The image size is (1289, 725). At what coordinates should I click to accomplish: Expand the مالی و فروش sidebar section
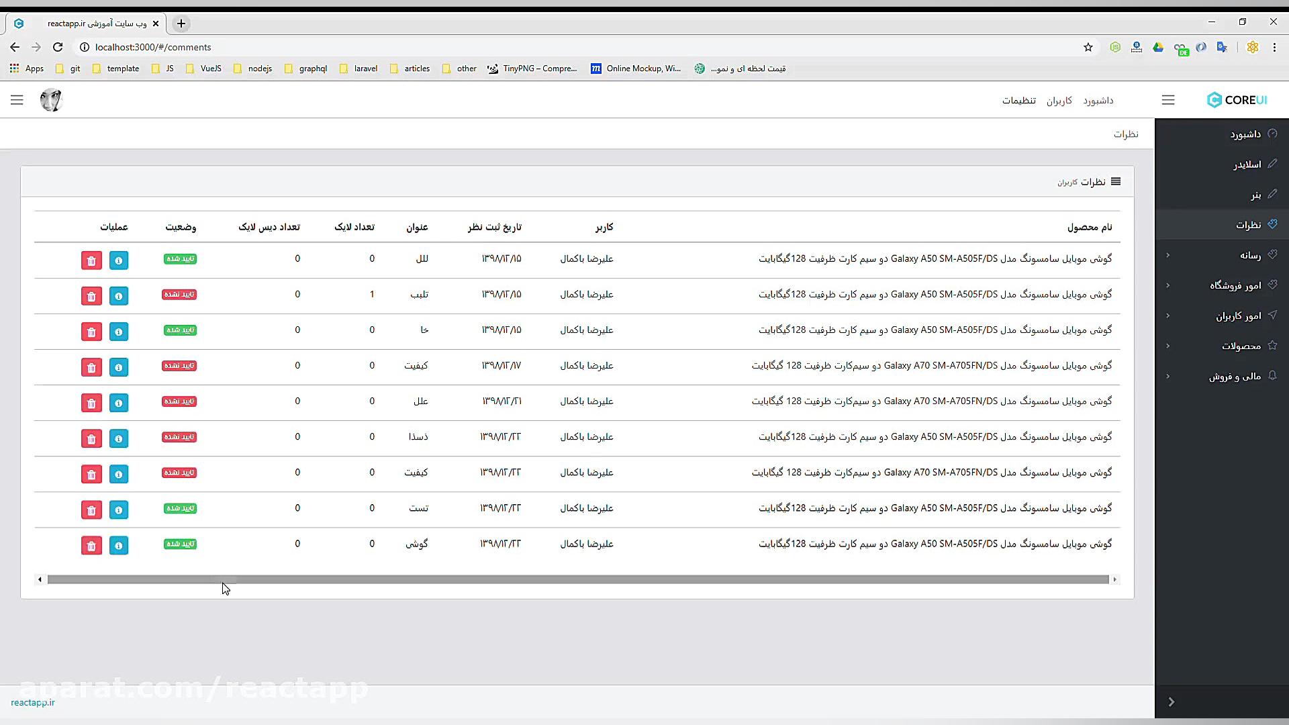tap(1234, 377)
